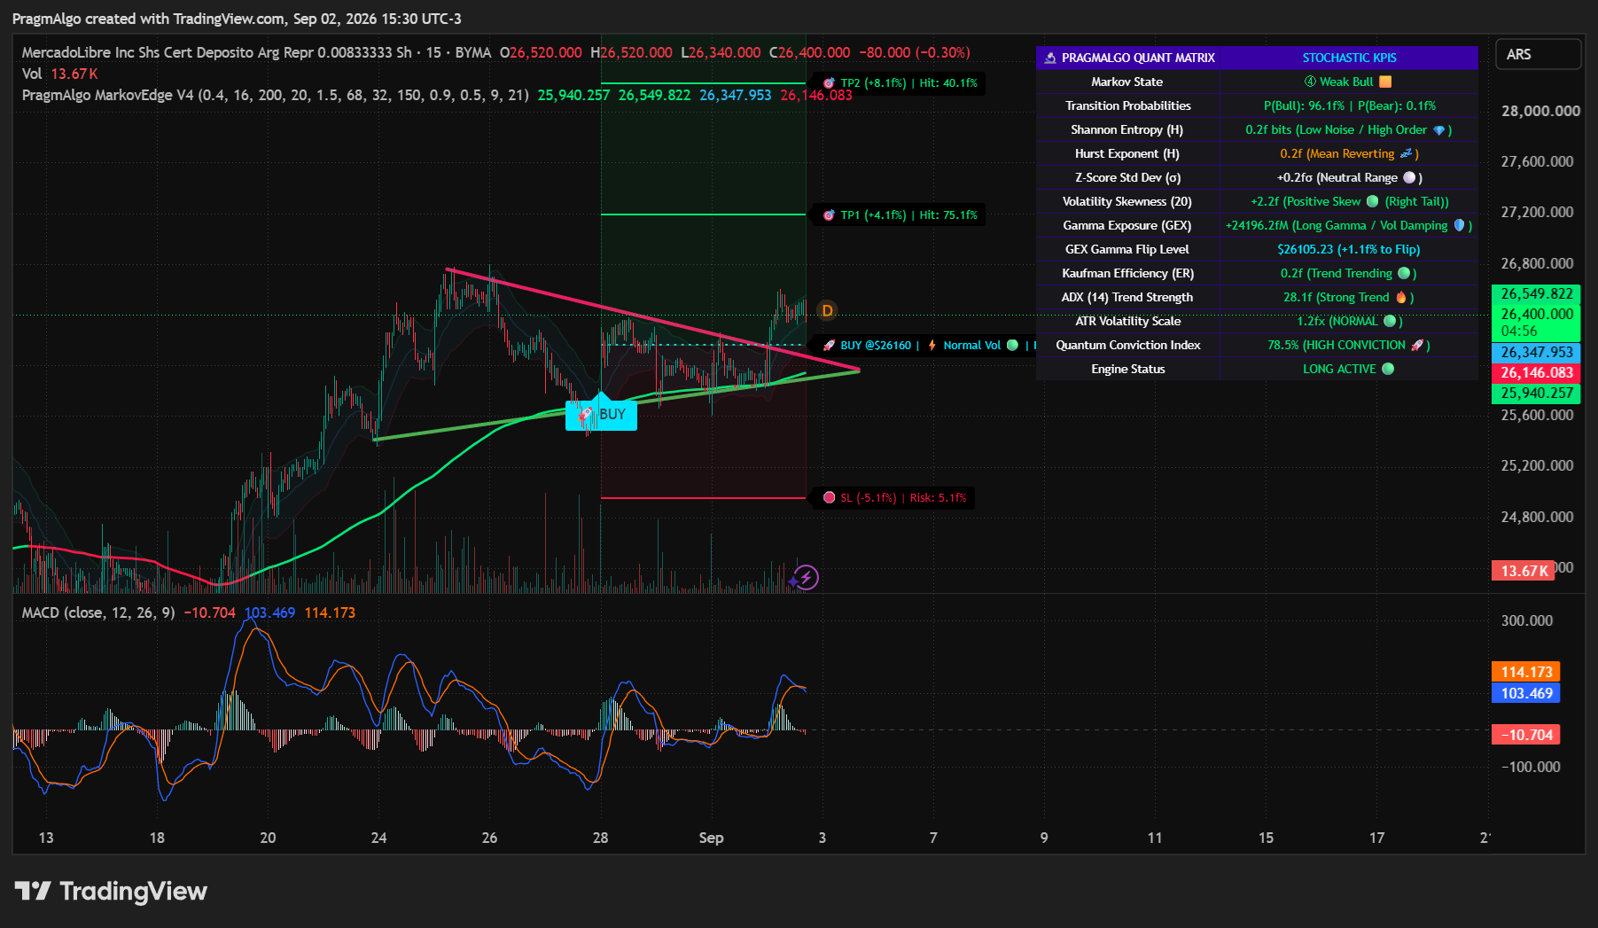Open the ARS currency selector
This screenshot has height=928, width=1598.
tap(1538, 54)
